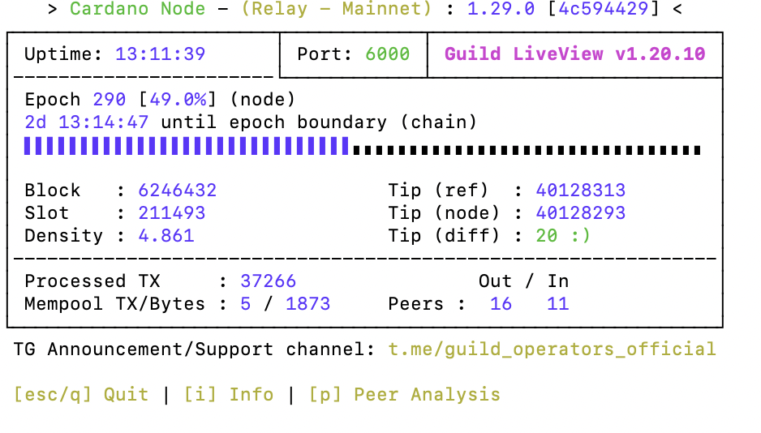Open the [p] Peer Analysis view

[x=405, y=394]
